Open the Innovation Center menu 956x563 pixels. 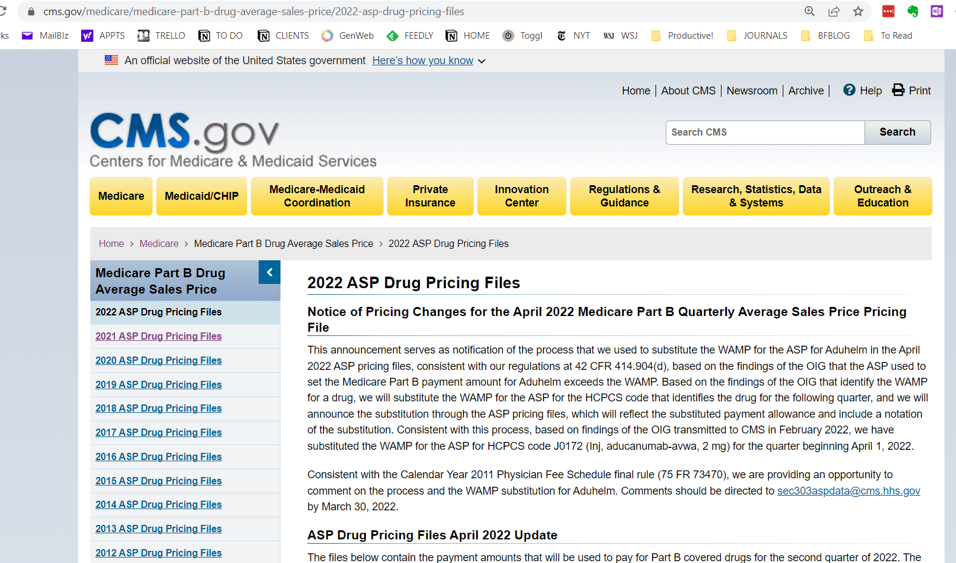tap(522, 196)
